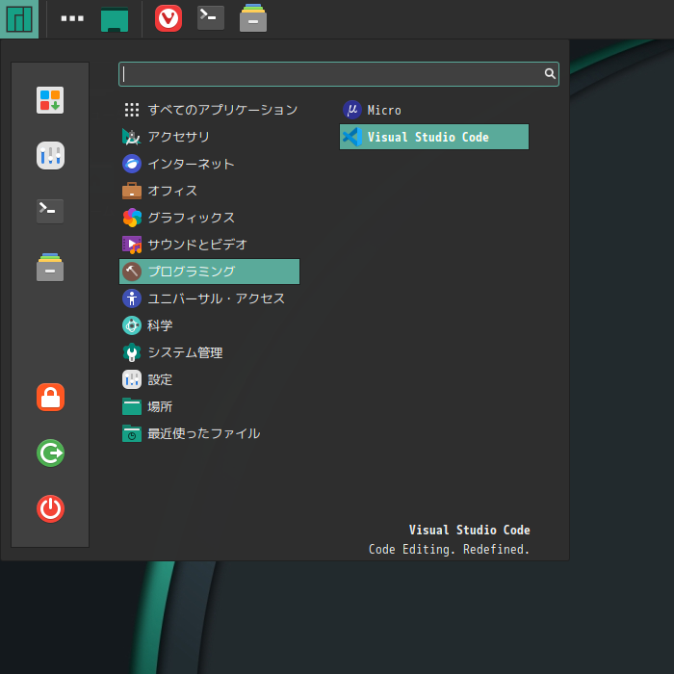Open the archive drawer icon in top panel
Image resolution: width=674 pixels, height=674 pixels.
coord(253,18)
